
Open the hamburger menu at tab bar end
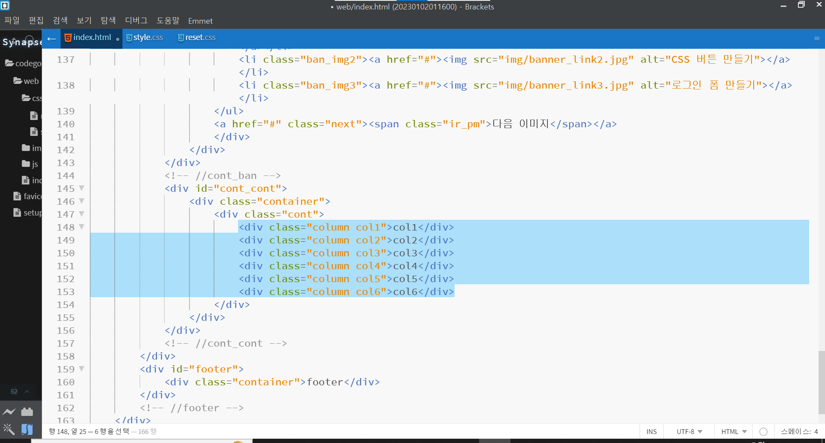coord(817,39)
